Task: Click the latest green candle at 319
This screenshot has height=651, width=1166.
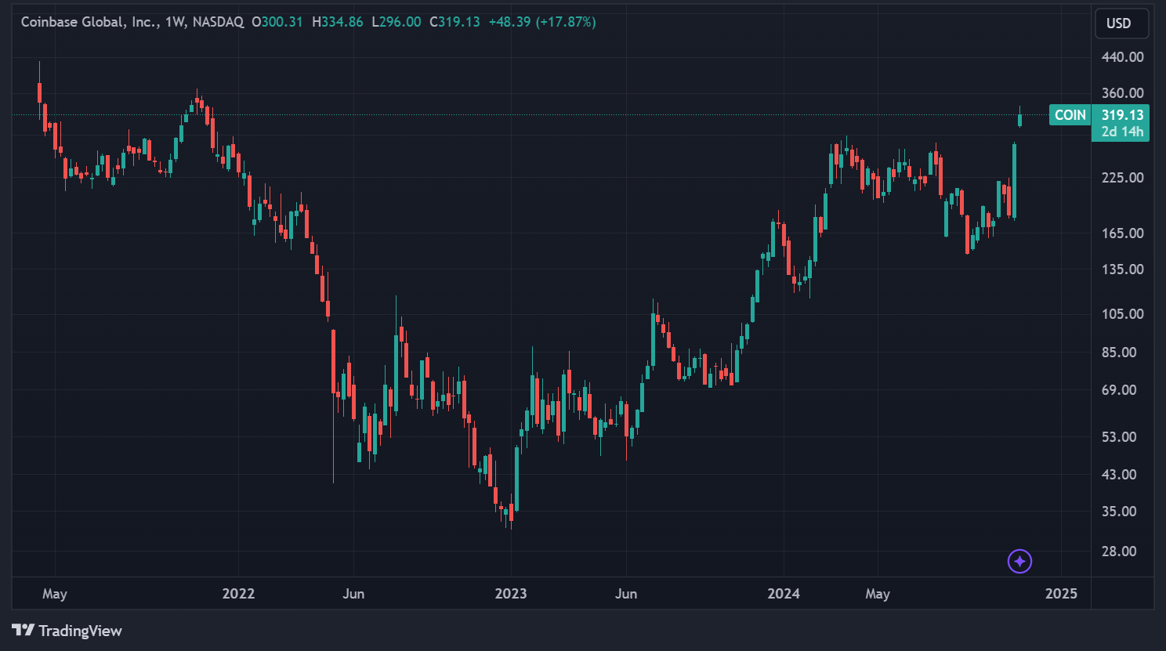Action: pyautogui.click(x=1019, y=120)
